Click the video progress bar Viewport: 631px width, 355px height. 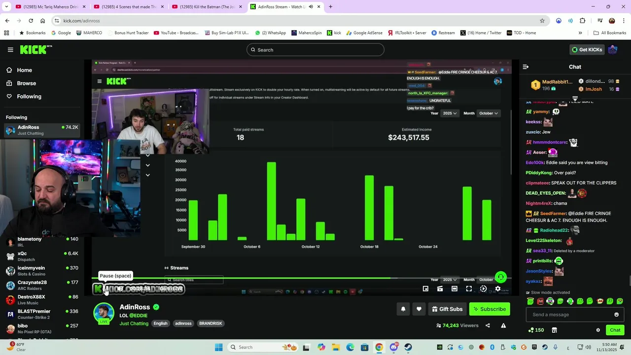point(302,278)
